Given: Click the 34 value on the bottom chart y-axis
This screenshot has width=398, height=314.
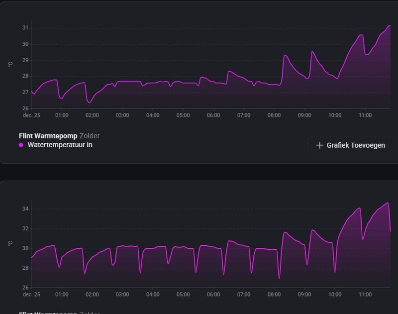Looking at the screenshot, I should click(25, 209).
